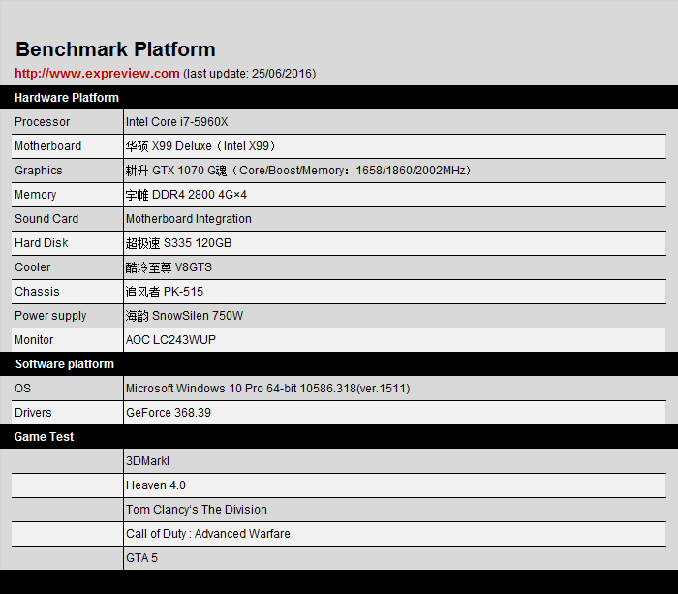Select the GeForce 368.39 value

coord(169,413)
